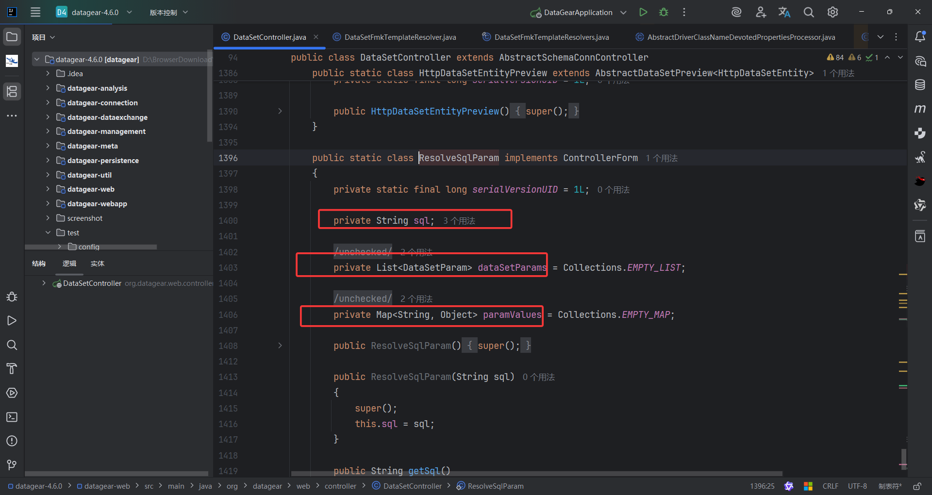Click the CRLF line separator widget

[830, 486]
